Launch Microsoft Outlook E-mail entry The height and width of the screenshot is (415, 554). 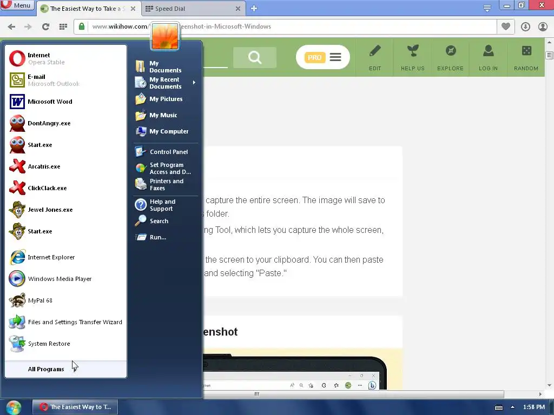(65, 80)
